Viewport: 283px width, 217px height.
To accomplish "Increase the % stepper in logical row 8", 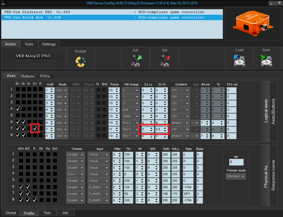I will pos(222,135).
